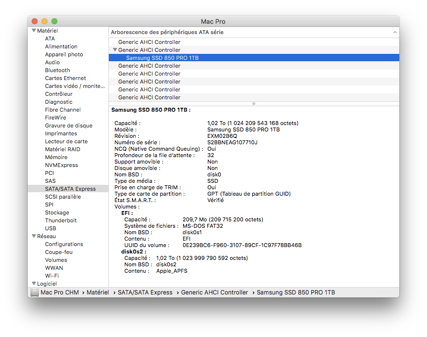Show Cartes vidéo / moniteurs info

pyautogui.click(x=75, y=86)
